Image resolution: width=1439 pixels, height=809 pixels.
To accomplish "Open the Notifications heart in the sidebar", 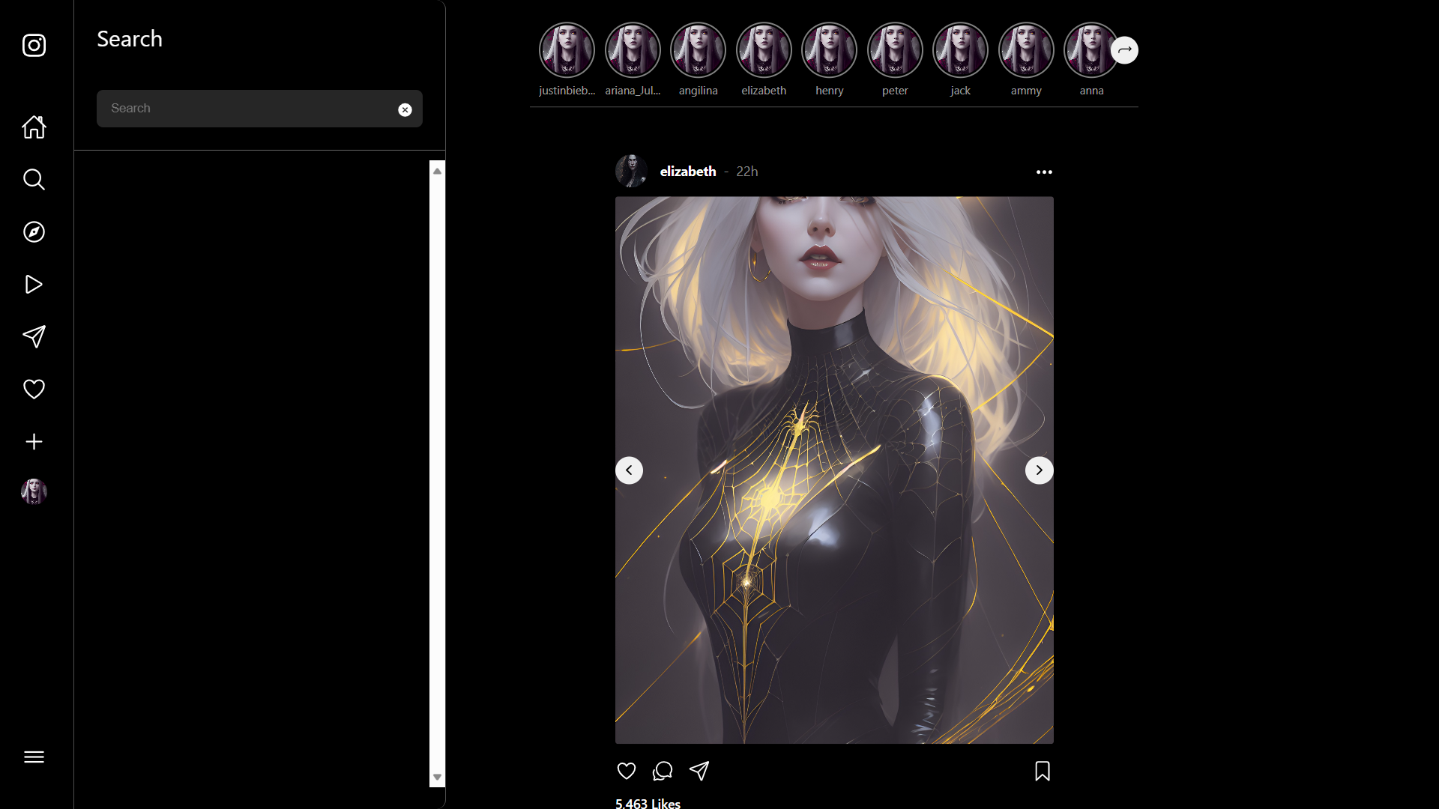I will pyautogui.click(x=34, y=390).
